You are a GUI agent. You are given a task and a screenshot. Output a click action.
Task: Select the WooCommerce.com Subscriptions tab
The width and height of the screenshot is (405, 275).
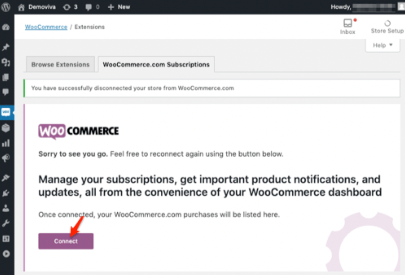[x=156, y=64]
